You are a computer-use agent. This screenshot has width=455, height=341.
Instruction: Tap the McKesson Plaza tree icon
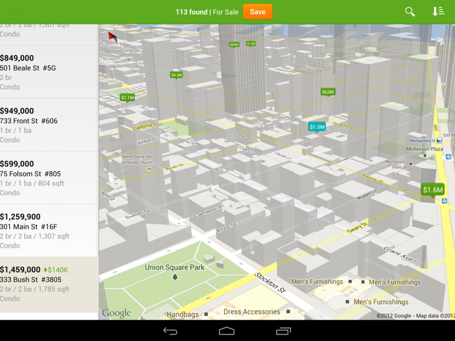(425, 155)
